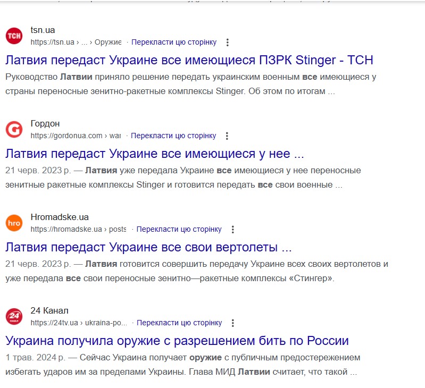Viewport: 425px width, 388px height.
Task: Open three-dot menu for Hromadske.ua result
Action: click(x=232, y=229)
